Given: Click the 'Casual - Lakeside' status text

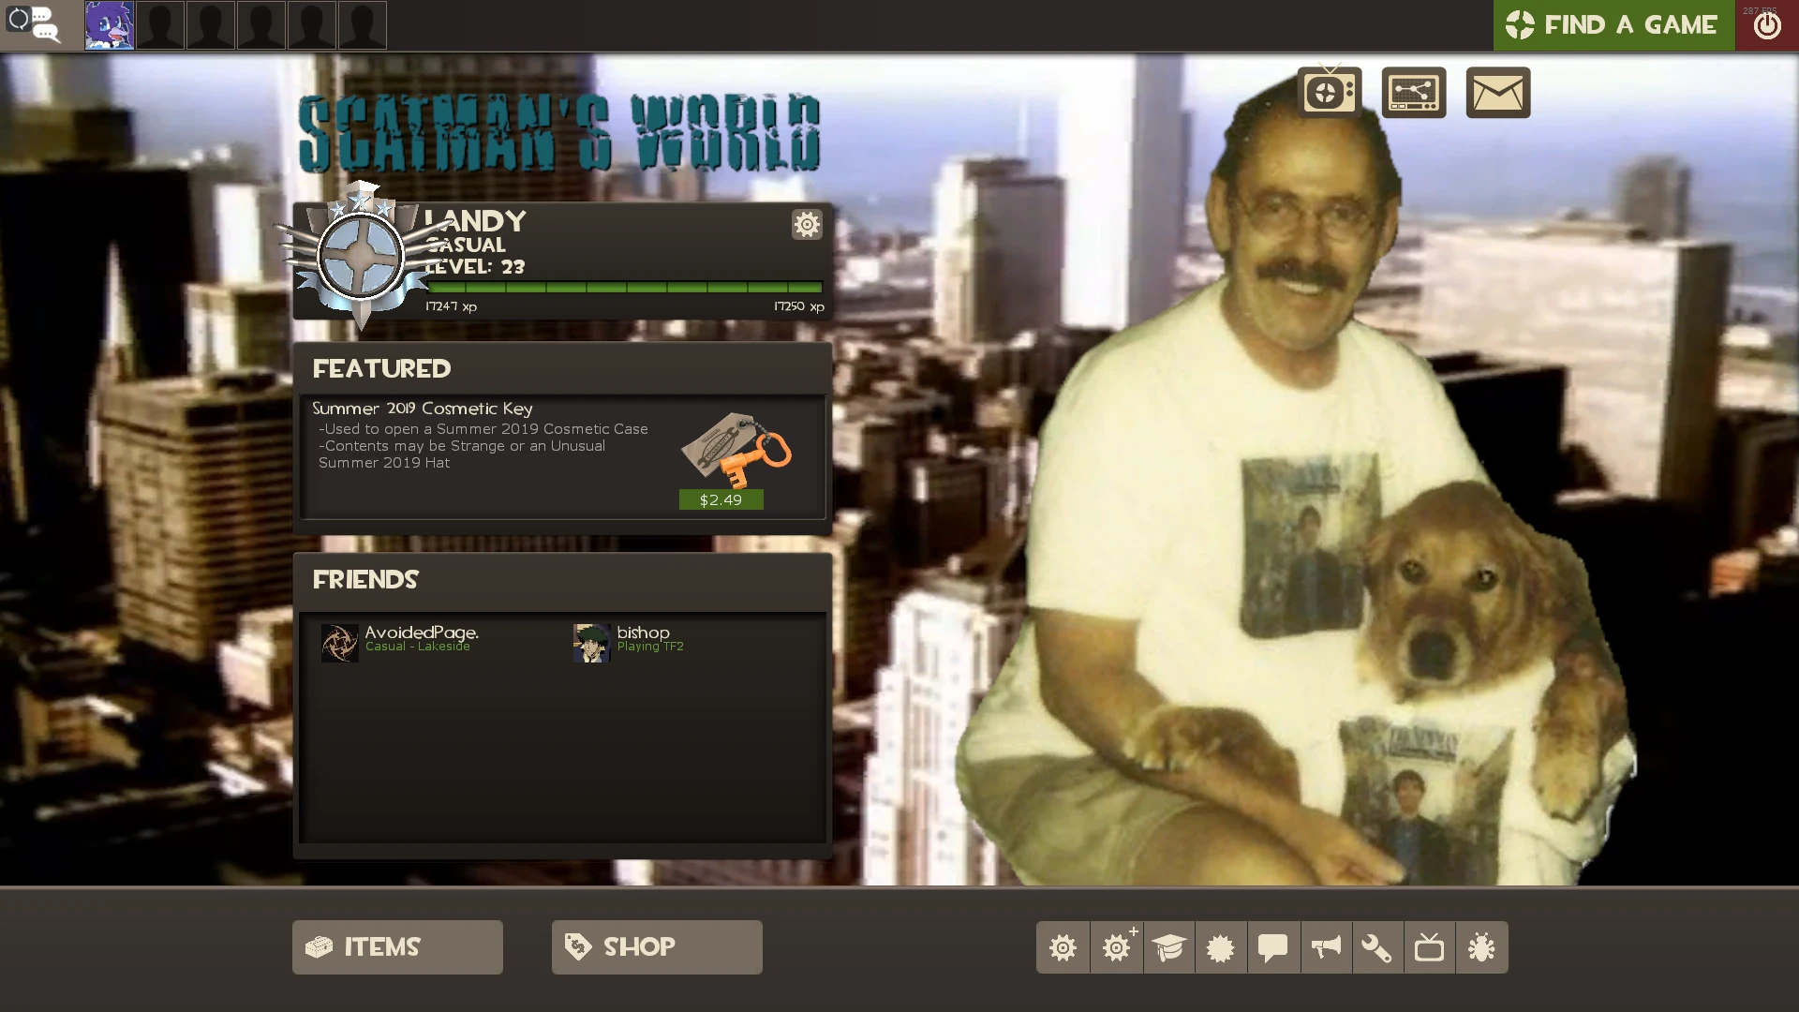Looking at the screenshot, I should [418, 647].
